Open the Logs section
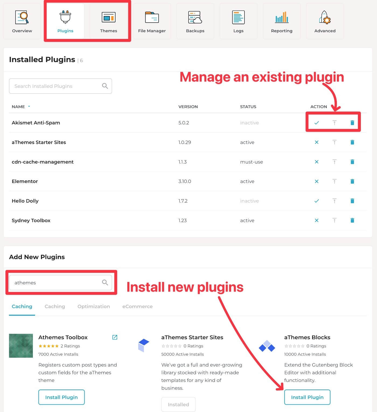 coord(238,22)
